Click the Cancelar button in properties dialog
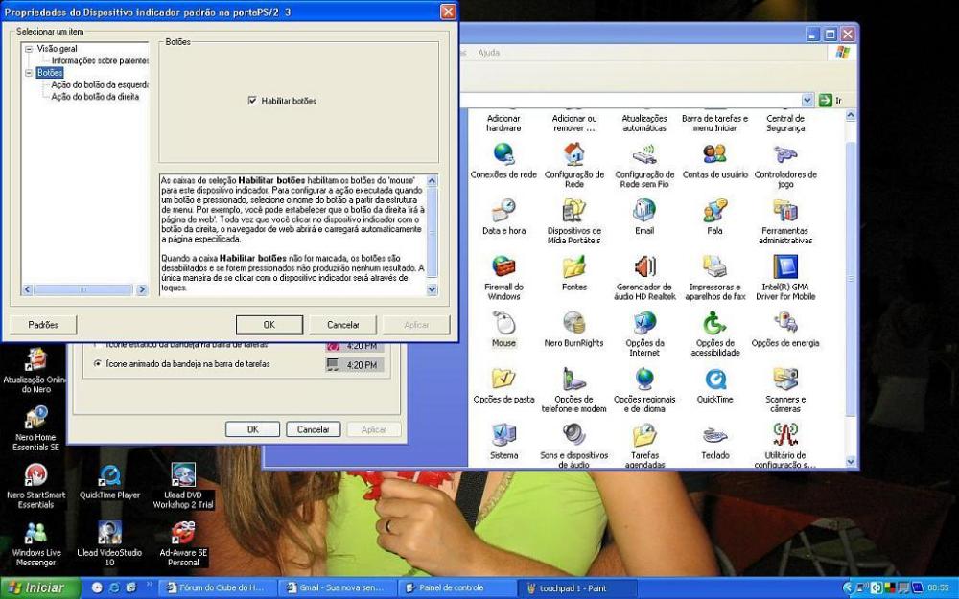Screen dimensions: 959x599 pyautogui.click(x=343, y=325)
